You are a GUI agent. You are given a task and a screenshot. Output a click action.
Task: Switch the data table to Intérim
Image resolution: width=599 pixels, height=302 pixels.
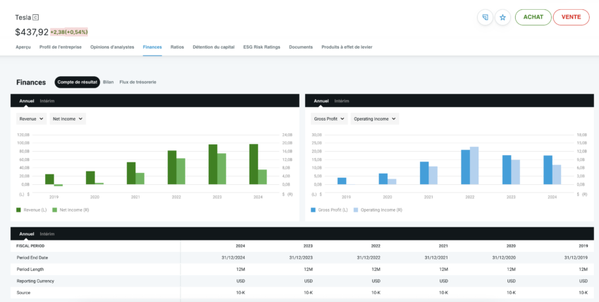pos(47,234)
